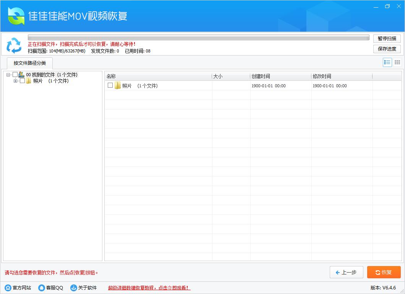Viewport: 405px width, 294px height.
Task: Enable the 照片 row checkbox in file list
Action: point(109,85)
